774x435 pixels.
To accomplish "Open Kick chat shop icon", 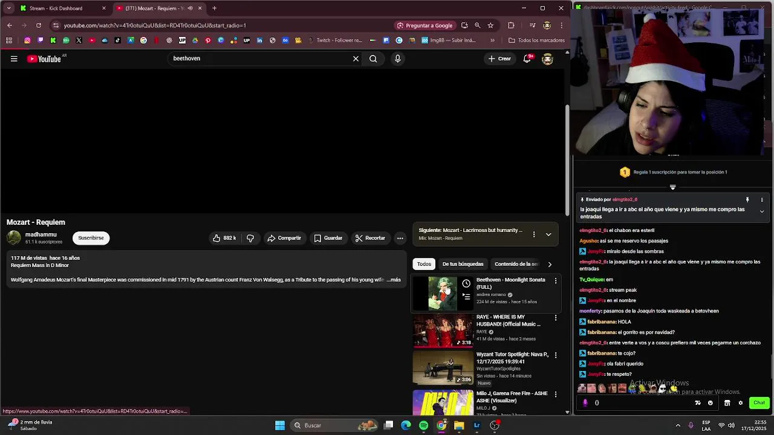I will [x=727, y=403].
